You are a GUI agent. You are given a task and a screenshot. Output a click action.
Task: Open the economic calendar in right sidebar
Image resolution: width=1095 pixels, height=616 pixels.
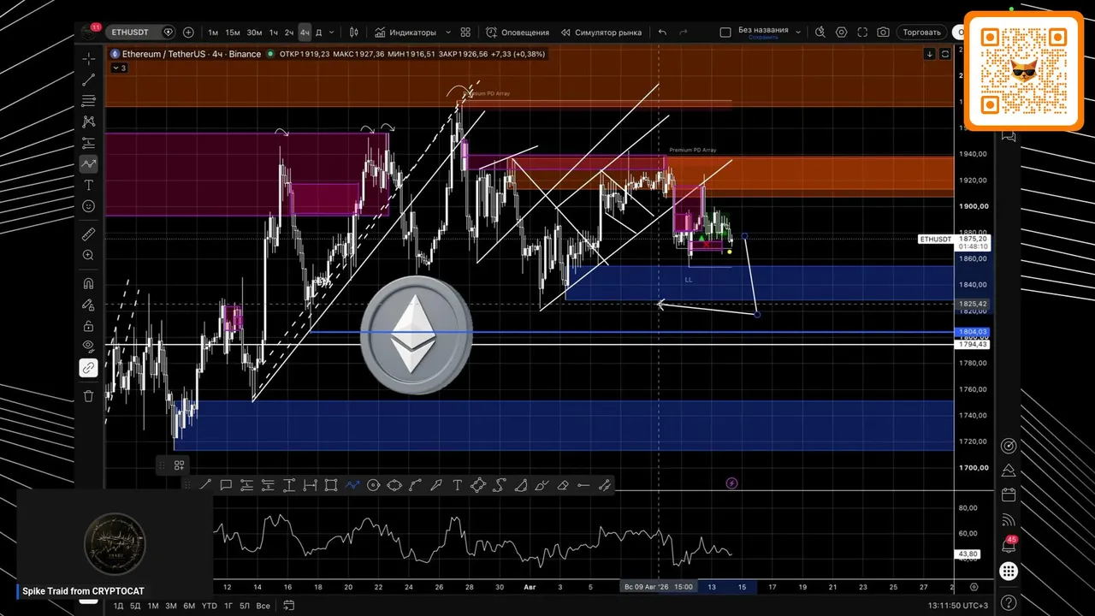1009,495
